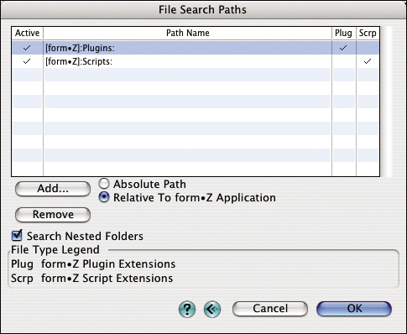Click the blue back arrows icon
The image size is (407, 334).
click(x=212, y=309)
